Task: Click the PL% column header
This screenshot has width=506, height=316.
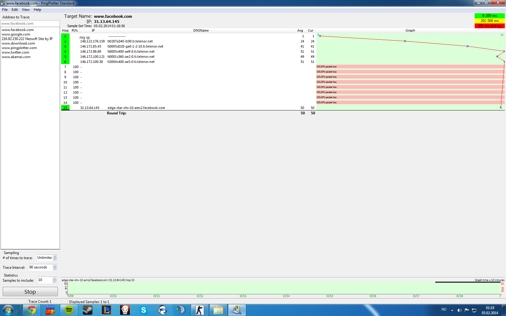Action: [x=75, y=30]
